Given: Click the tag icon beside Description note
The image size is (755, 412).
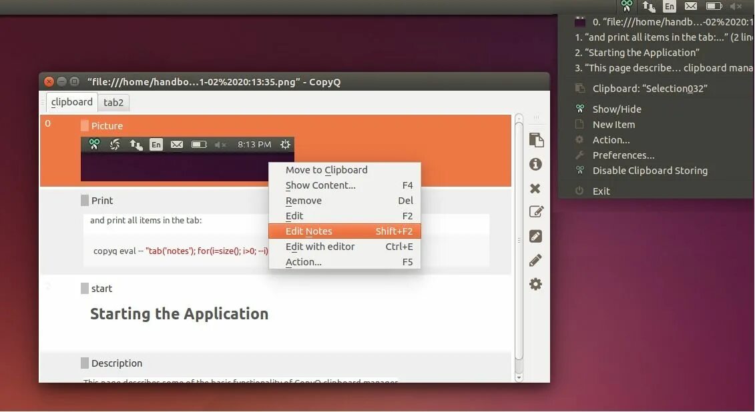Looking at the screenshot, I should 85,363.
